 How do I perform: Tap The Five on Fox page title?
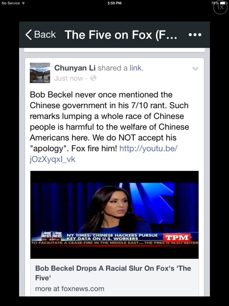click(x=121, y=35)
